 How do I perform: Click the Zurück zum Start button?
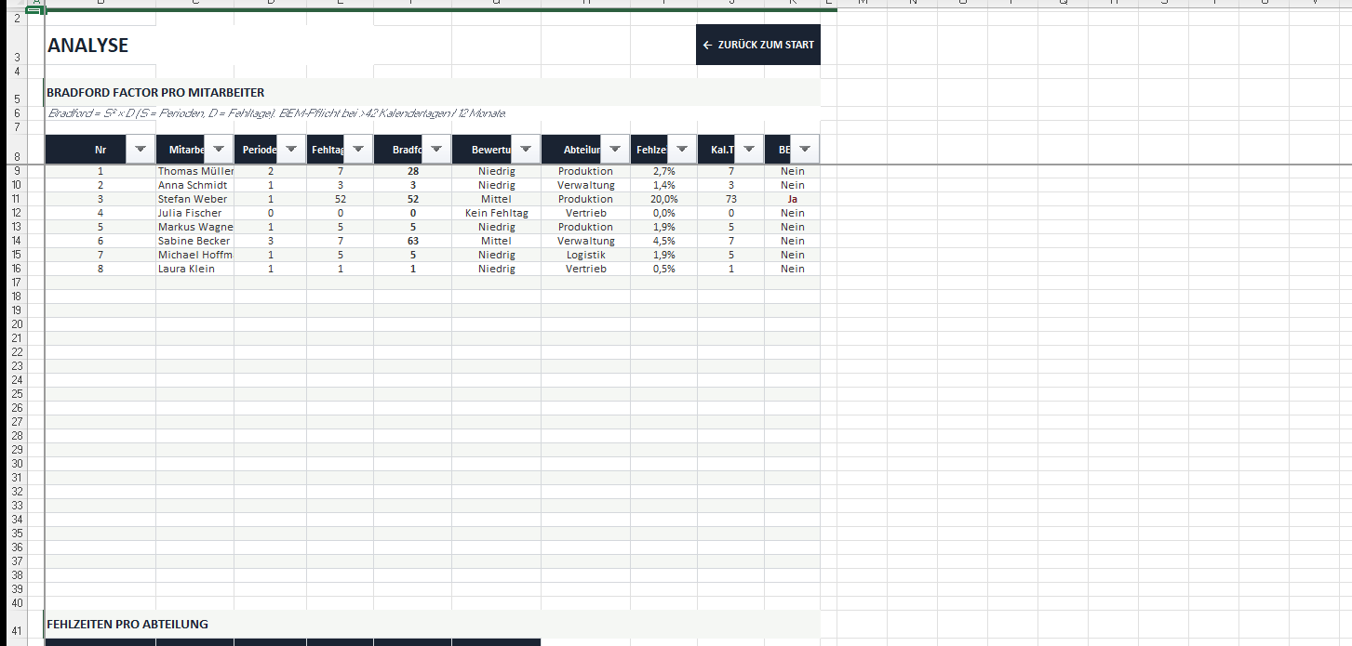pyautogui.click(x=758, y=45)
